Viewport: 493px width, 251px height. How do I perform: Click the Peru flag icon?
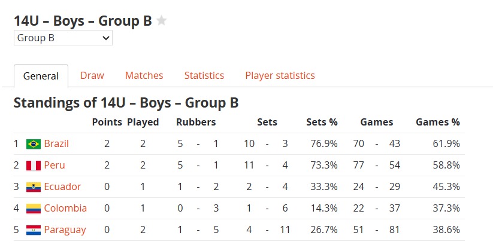tap(34, 166)
